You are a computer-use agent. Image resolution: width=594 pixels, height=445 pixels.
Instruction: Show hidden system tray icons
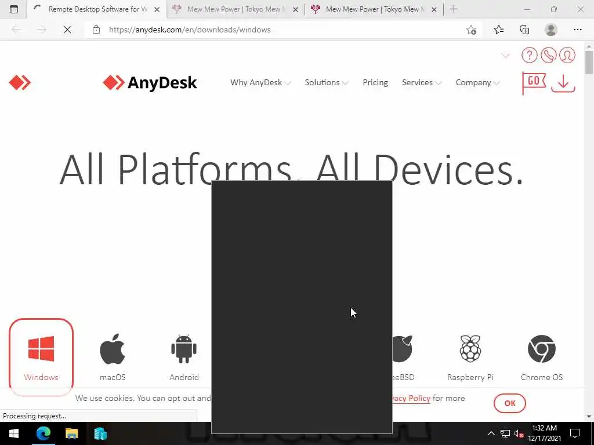tap(491, 433)
